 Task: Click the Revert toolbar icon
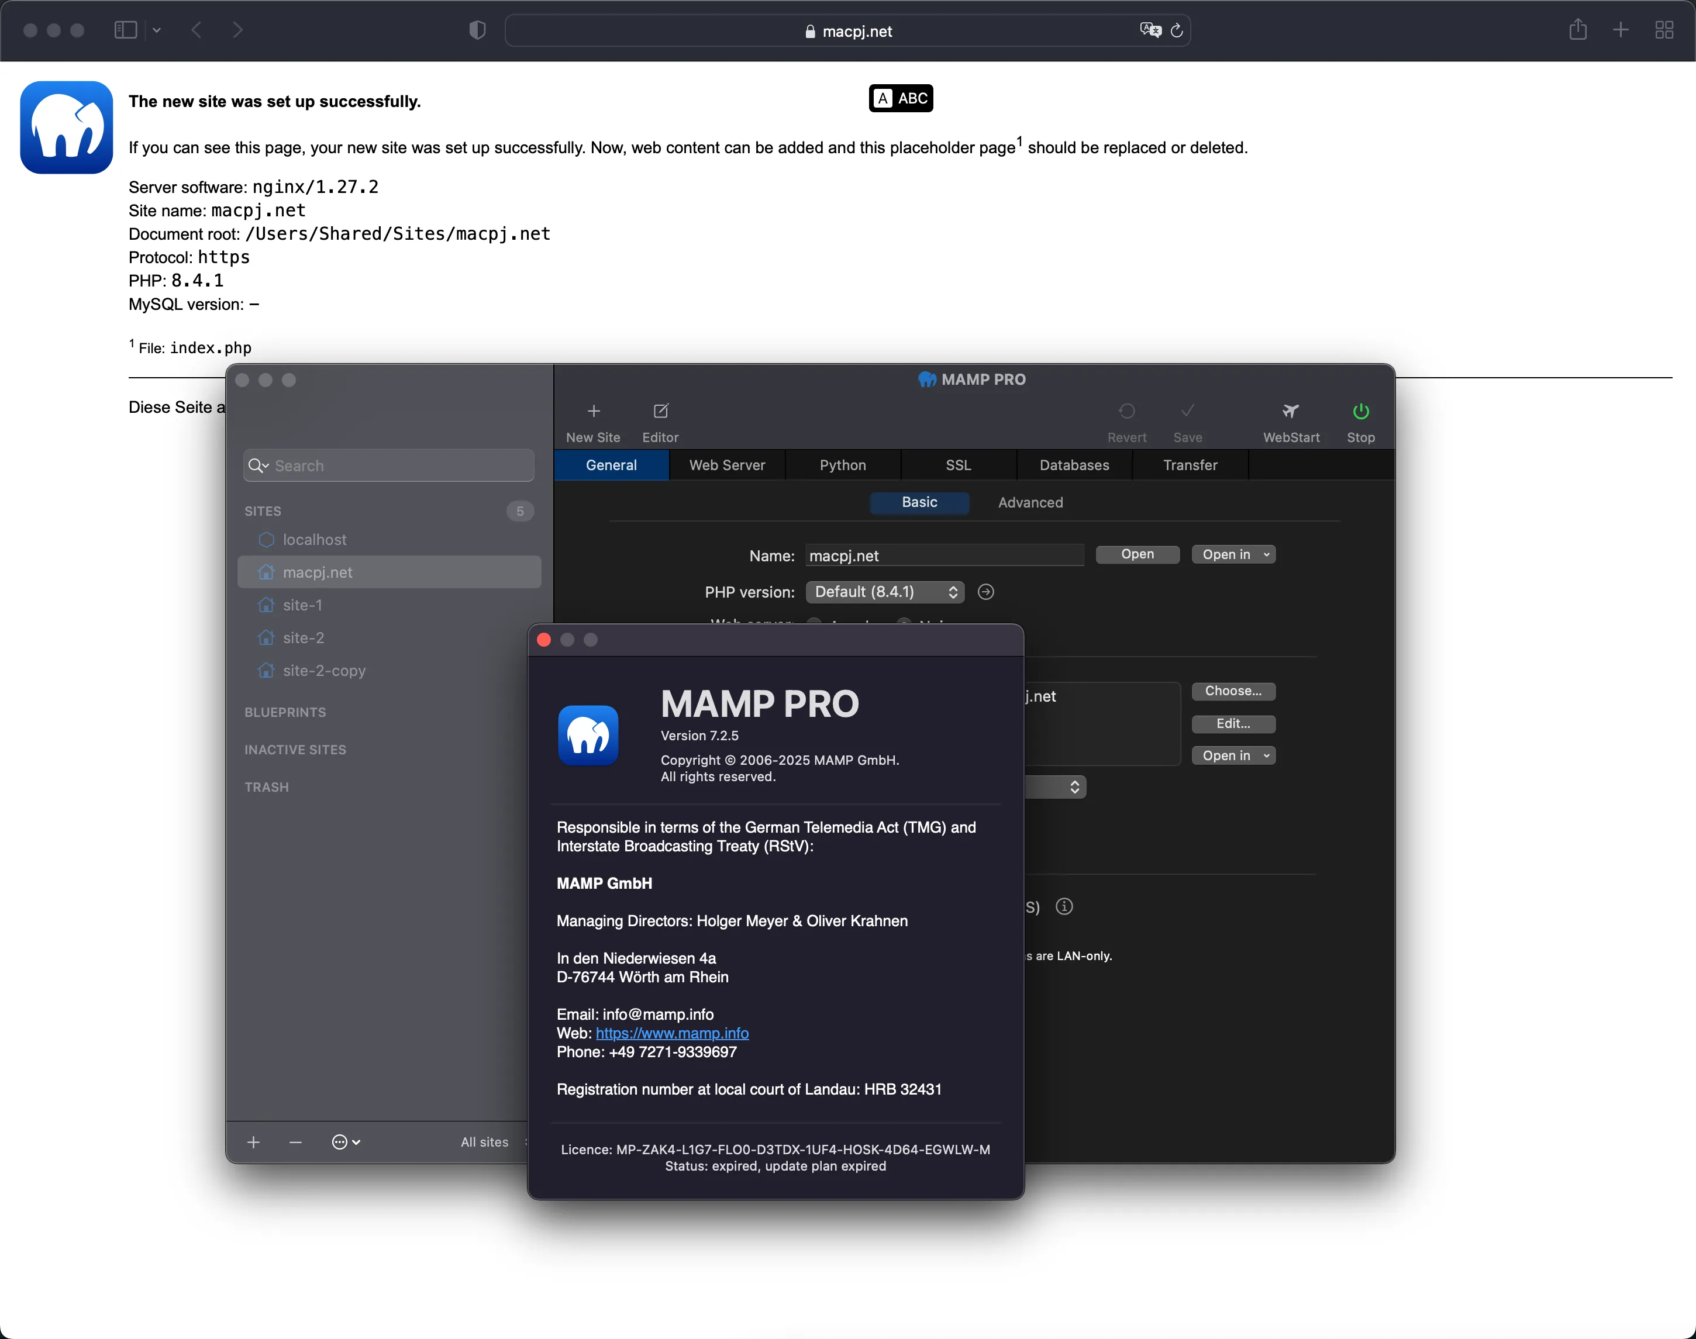point(1127,411)
